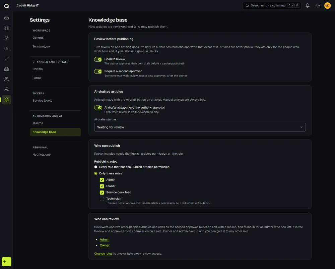Click the settings gear icon in the sidebar
335x269 pixels.
point(6,100)
